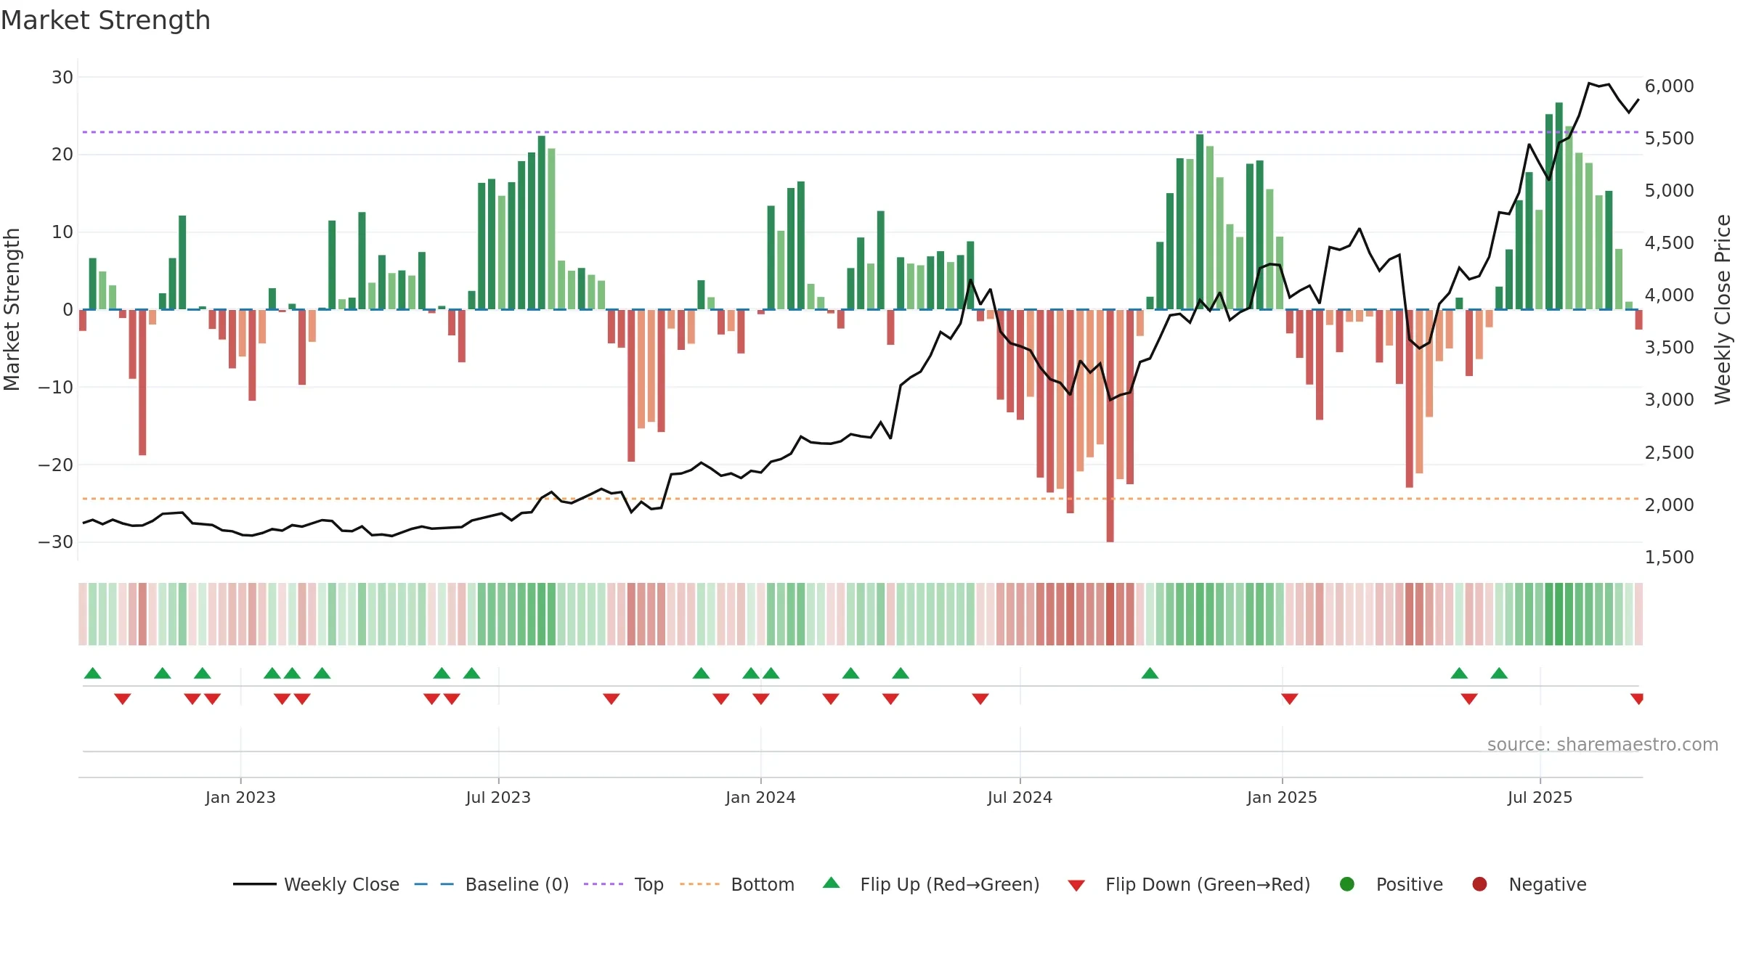This screenshot has height=980, width=1743.
Task: Click the purple dotted Top threshold line
Action: pos(861,132)
